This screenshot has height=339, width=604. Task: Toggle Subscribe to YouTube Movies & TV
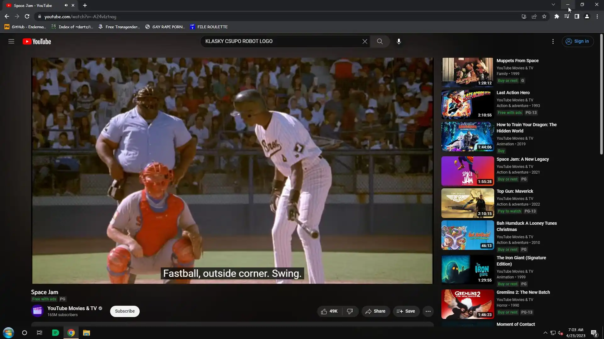(x=125, y=311)
